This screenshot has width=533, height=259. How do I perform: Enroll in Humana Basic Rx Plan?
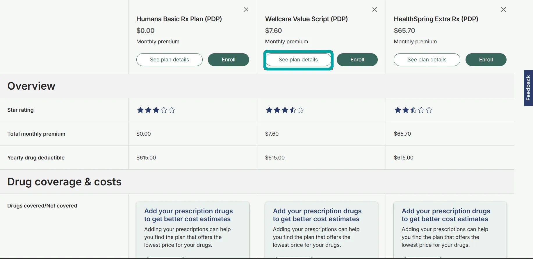pos(229,60)
